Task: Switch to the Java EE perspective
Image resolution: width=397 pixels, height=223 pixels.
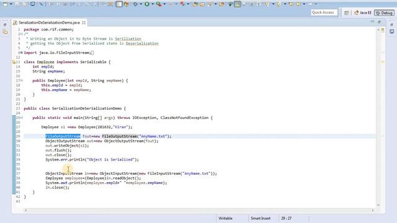Action: coord(363,12)
